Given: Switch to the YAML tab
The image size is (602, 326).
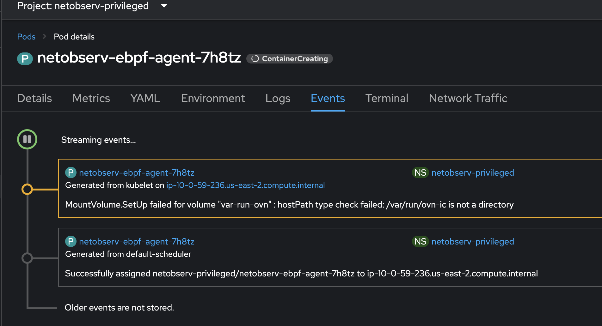Looking at the screenshot, I should coord(145,98).
